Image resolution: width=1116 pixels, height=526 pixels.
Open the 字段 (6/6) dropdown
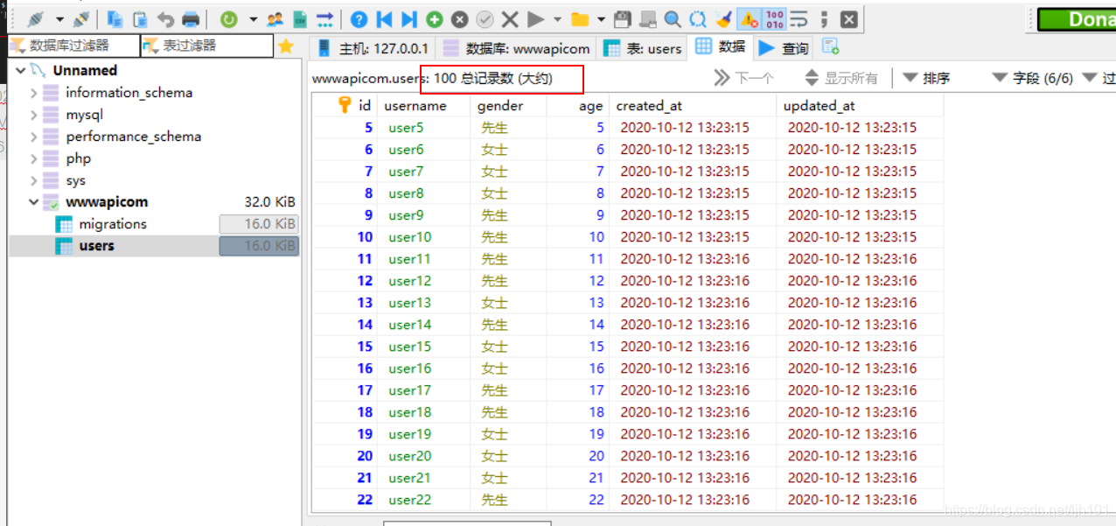(1033, 78)
